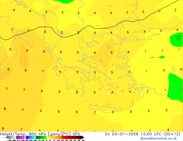Click the '[gdmp]' unit label
This screenshot has width=183, height=141.
55,134
